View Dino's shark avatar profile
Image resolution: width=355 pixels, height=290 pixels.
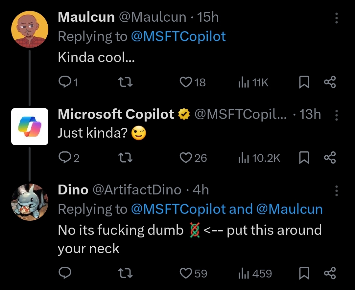[x=30, y=202]
